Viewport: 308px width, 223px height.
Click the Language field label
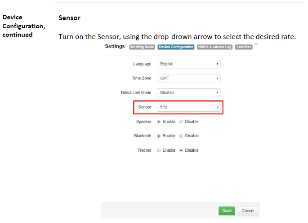(142, 64)
